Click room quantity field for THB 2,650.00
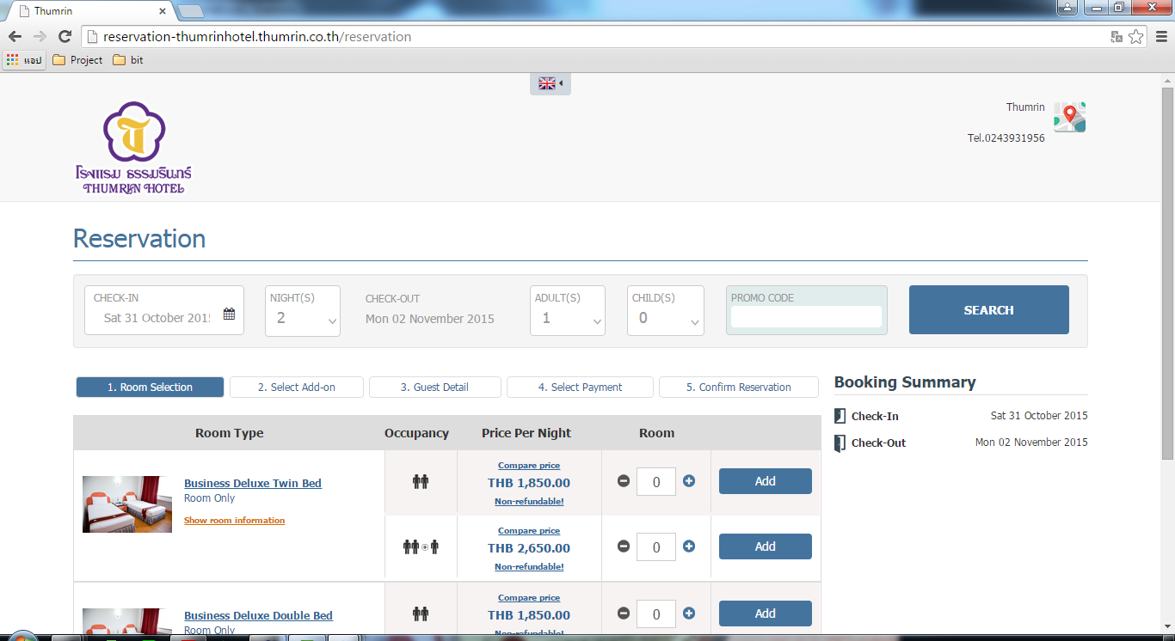 656,547
